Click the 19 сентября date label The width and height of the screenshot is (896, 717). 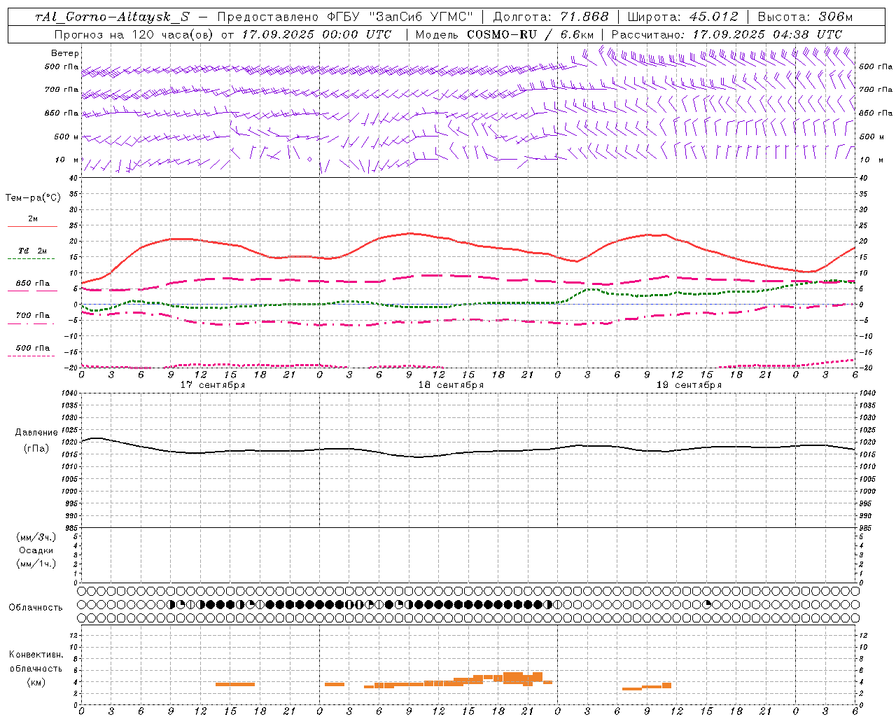688,385
